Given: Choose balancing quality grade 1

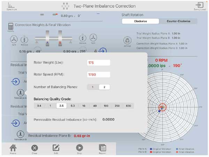Looking at the screenshot, I should pyautogui.click(x=50, y=106).
